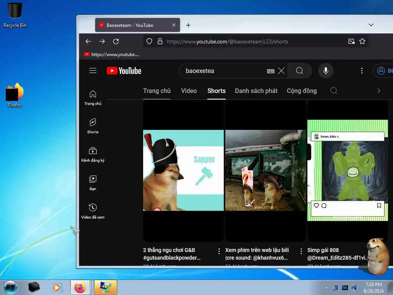Open the tracking protection shield icon
The image size is (393, 295).
pyautogui.click(x=149, y=41)
